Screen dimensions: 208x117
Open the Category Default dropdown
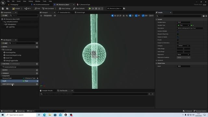point(183,46)
